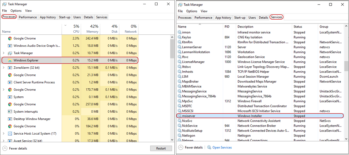Click the sort chevron above the CPU column

[x=65, y=25]
